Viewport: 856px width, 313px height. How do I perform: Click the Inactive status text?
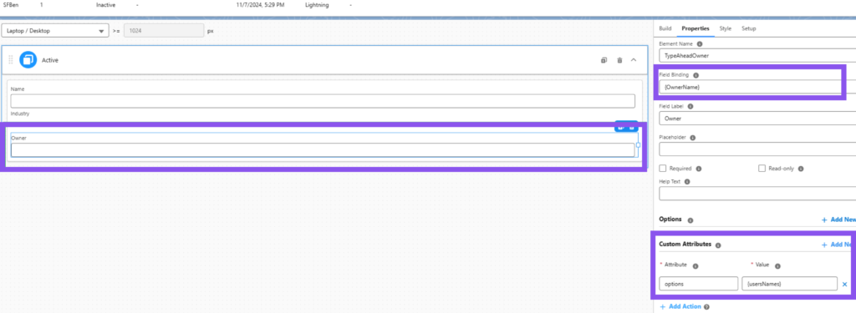106,4
